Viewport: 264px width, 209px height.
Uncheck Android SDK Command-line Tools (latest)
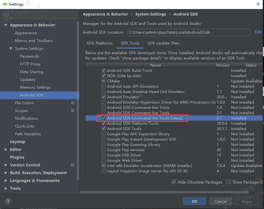[x=104, y=118]
